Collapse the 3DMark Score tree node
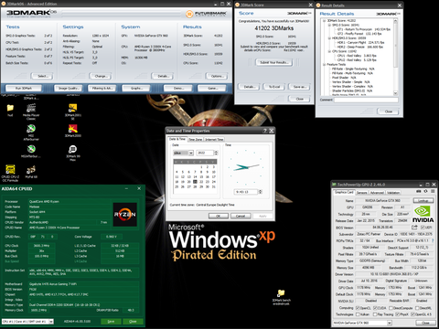 coord(325,20)
